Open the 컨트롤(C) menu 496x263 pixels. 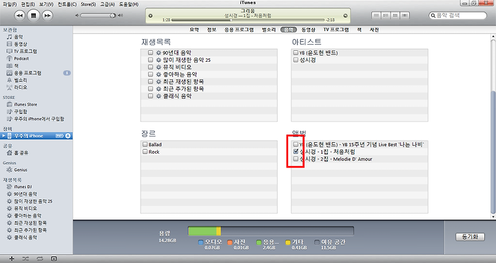click(67, 4)
